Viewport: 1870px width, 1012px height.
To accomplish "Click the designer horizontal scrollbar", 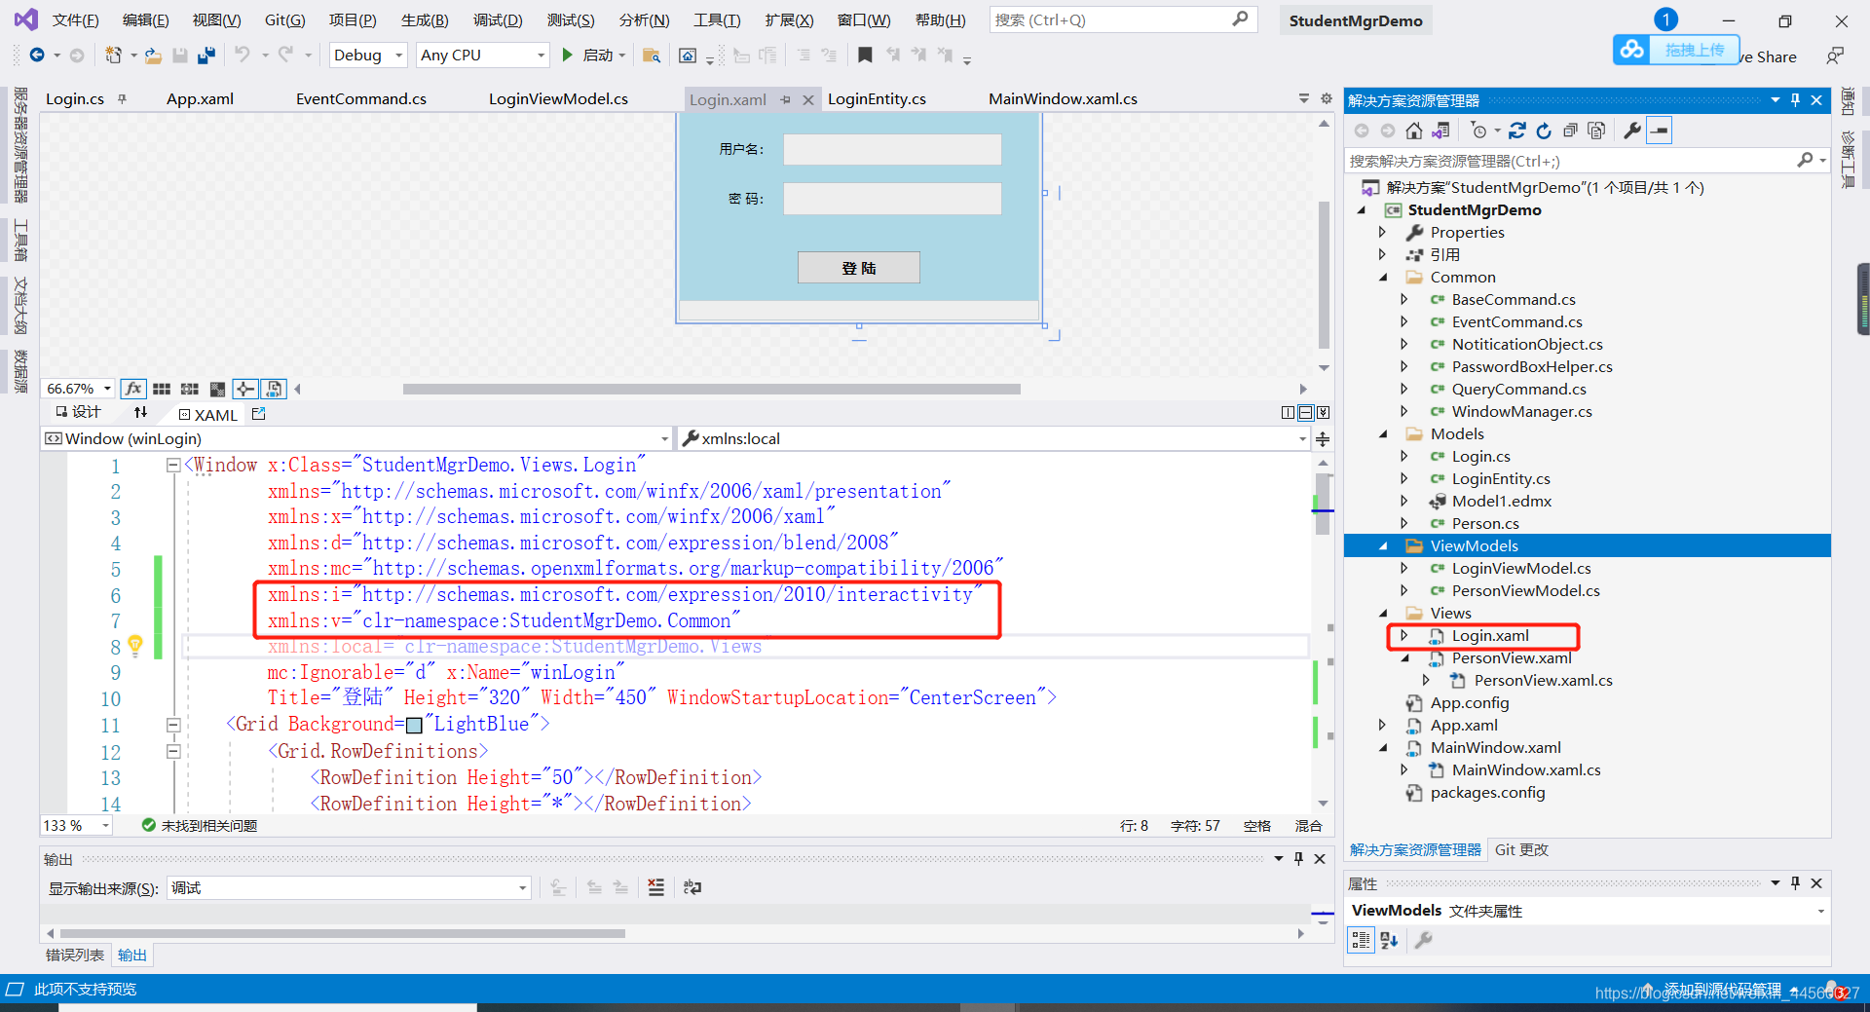I will [711, 389].
